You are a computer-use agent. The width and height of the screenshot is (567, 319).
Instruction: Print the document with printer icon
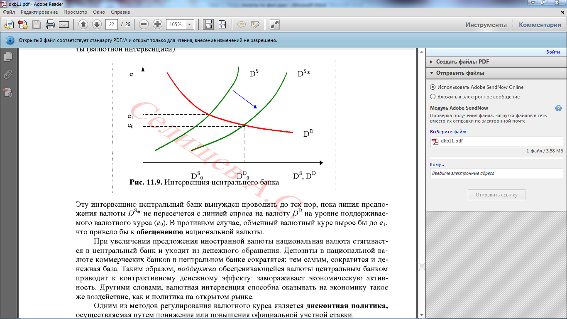50,25
